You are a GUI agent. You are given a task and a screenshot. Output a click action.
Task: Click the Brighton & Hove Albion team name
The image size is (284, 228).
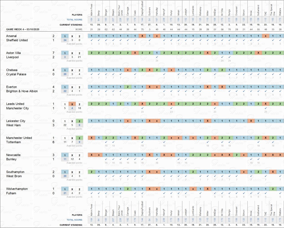(22, 91)
